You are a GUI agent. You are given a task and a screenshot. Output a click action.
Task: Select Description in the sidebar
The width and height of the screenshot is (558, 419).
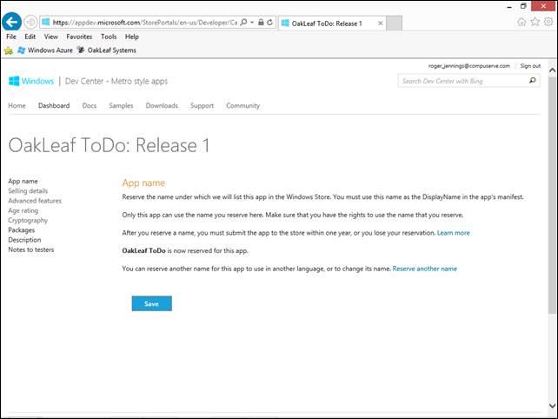(x=24, y=240)
